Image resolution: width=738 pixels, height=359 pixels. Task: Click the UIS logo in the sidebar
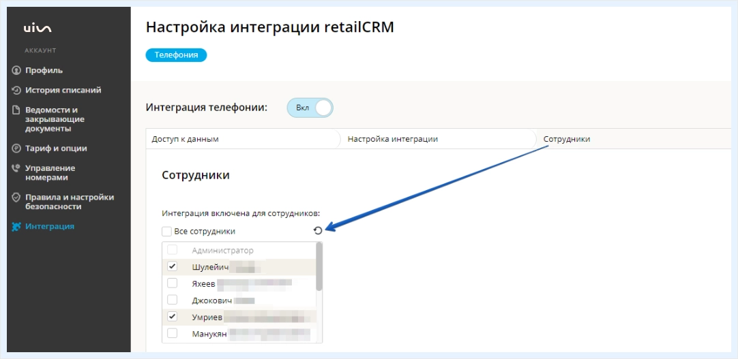[38, 29]
